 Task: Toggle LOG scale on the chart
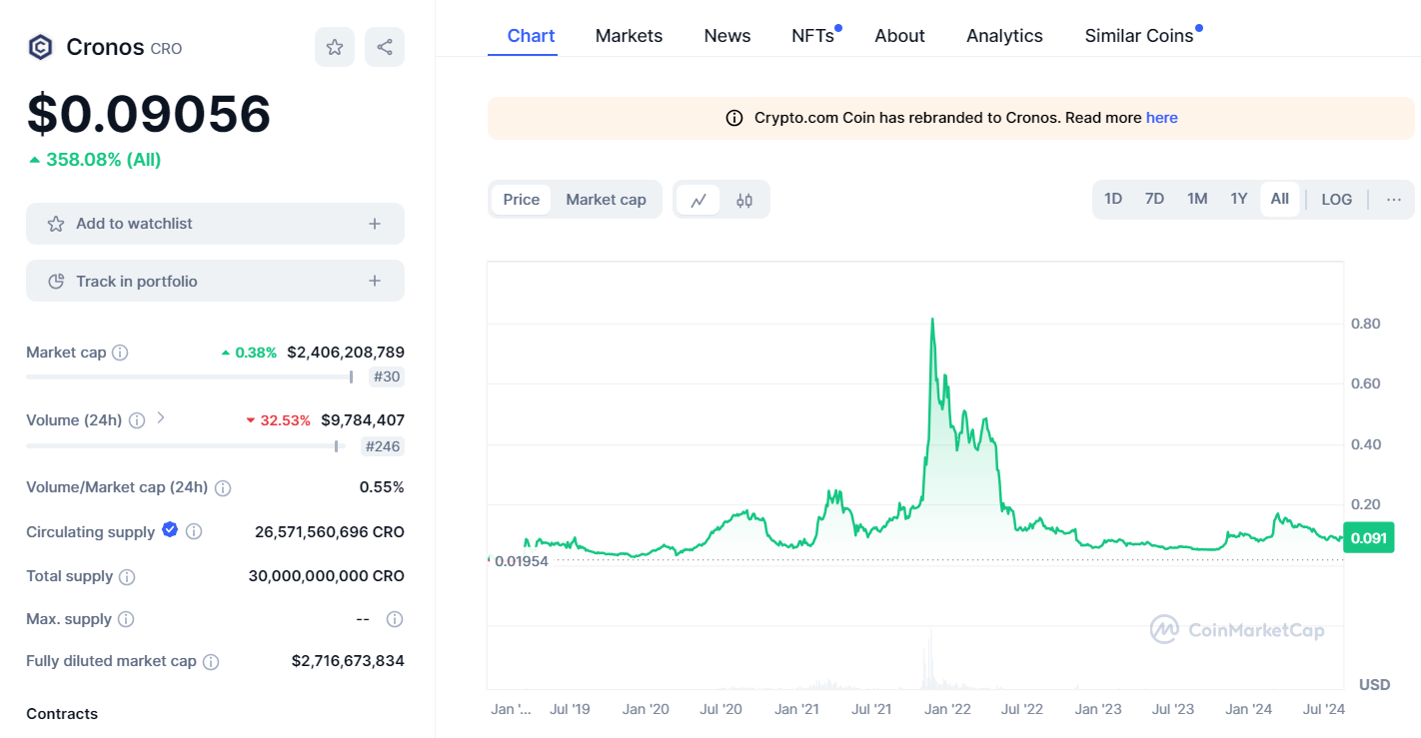[x=1337, y=200]
